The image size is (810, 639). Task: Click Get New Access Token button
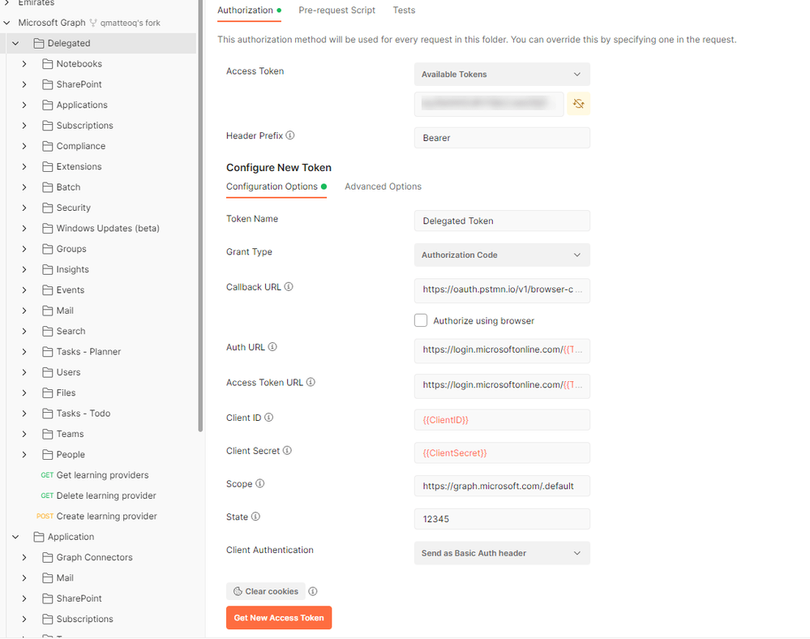click(x=279, y=618)
